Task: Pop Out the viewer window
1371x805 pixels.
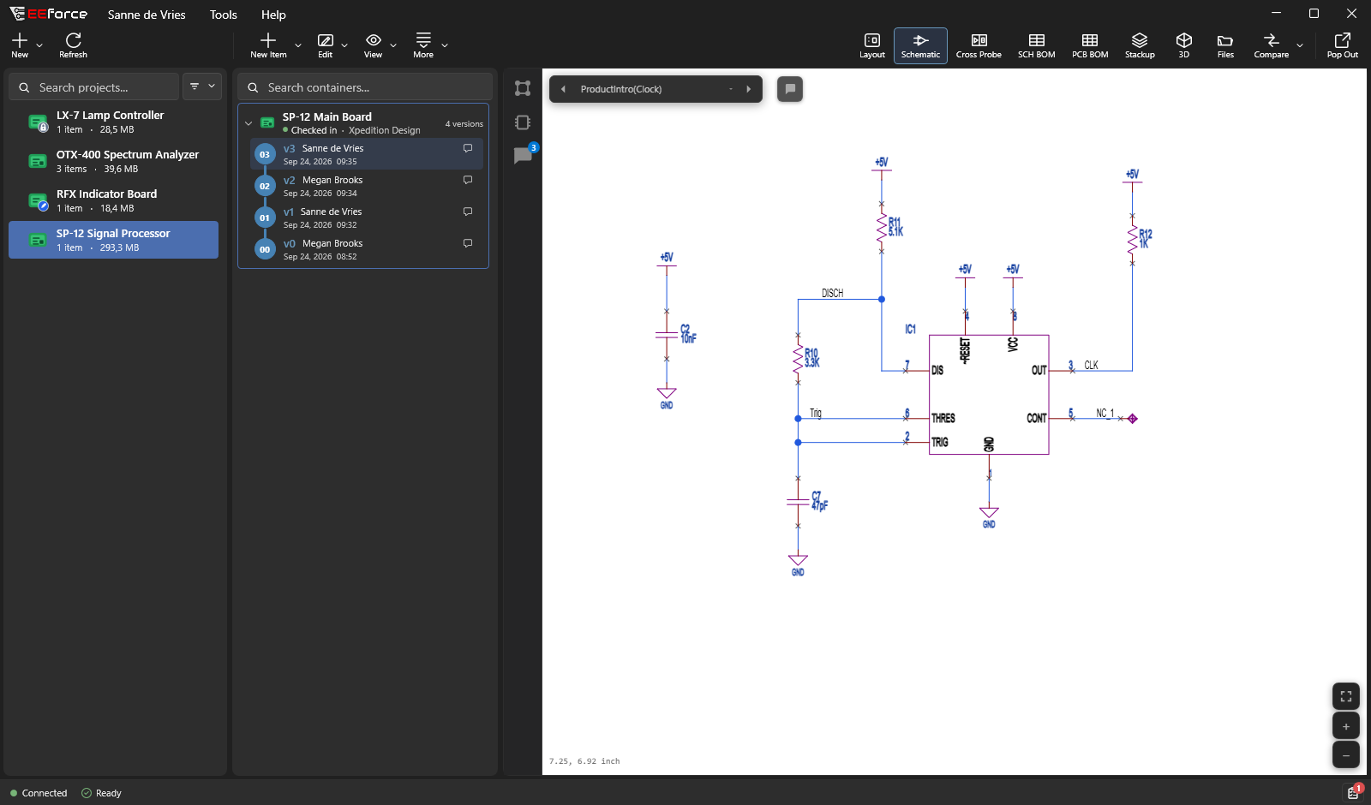Action: click(1343, 45)
